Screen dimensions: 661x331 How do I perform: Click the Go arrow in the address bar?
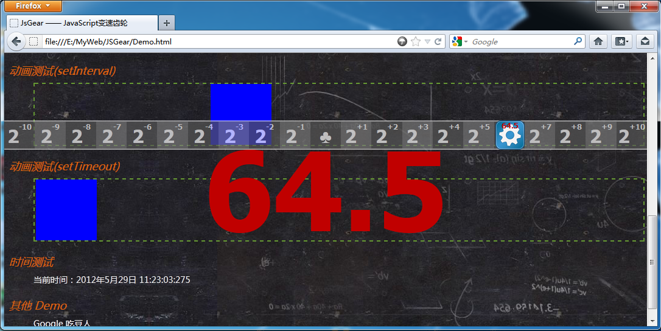[402, 41]
